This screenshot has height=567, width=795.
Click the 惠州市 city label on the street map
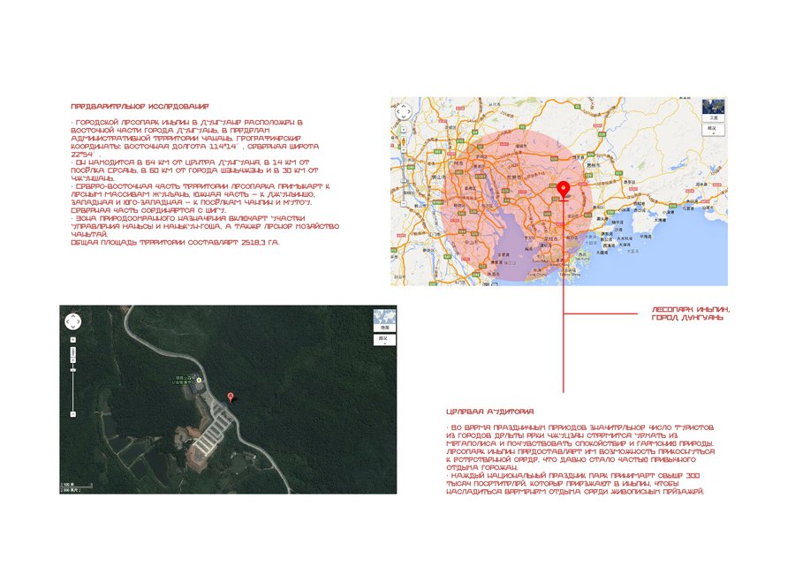click(x=594, y=165)
